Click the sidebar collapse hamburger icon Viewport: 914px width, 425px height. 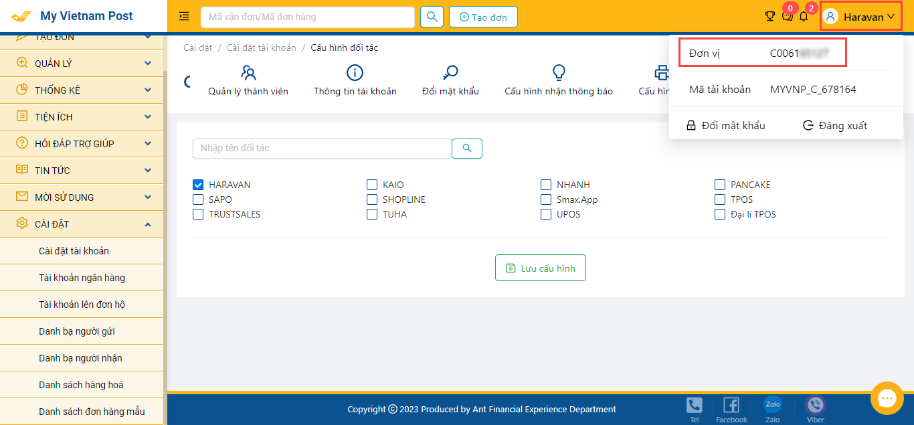tap(184, 17)
